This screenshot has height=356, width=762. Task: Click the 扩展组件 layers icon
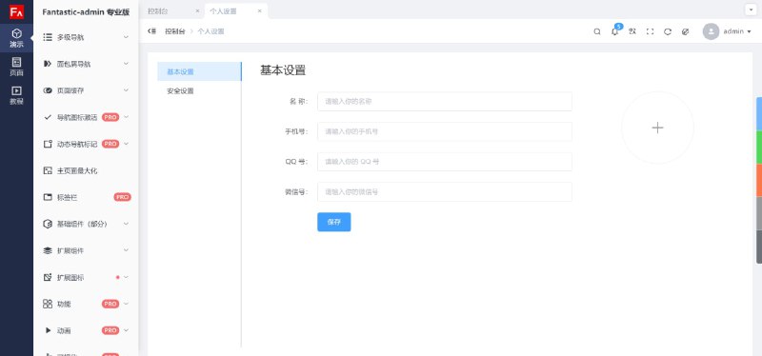pyautogui.click(x=48, y=250)
